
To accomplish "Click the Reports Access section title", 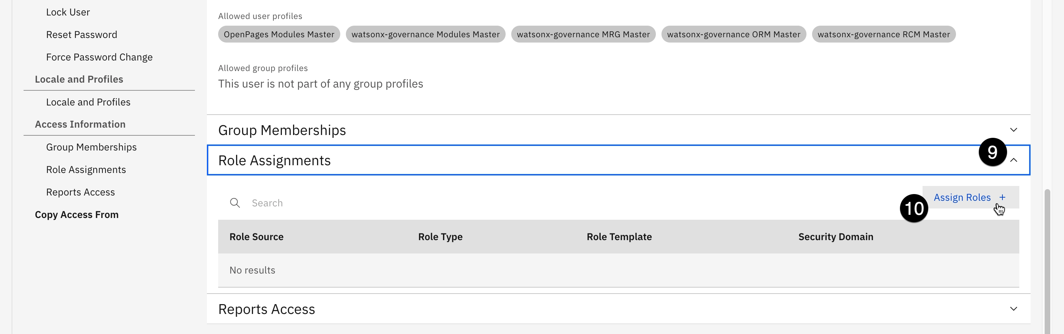I will pos(266,309).
